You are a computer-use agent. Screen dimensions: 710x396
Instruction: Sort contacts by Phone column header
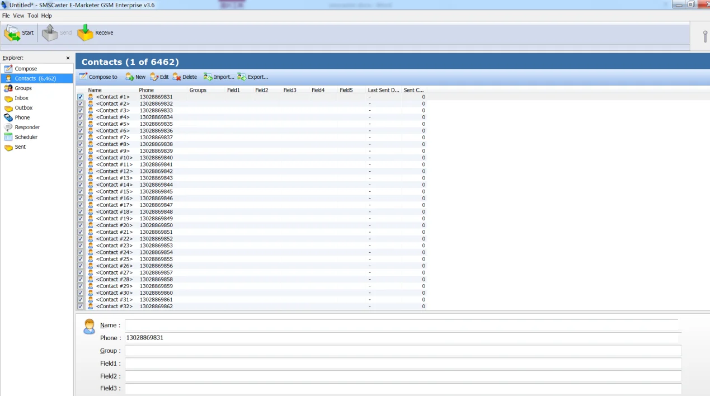pos(147,90)
